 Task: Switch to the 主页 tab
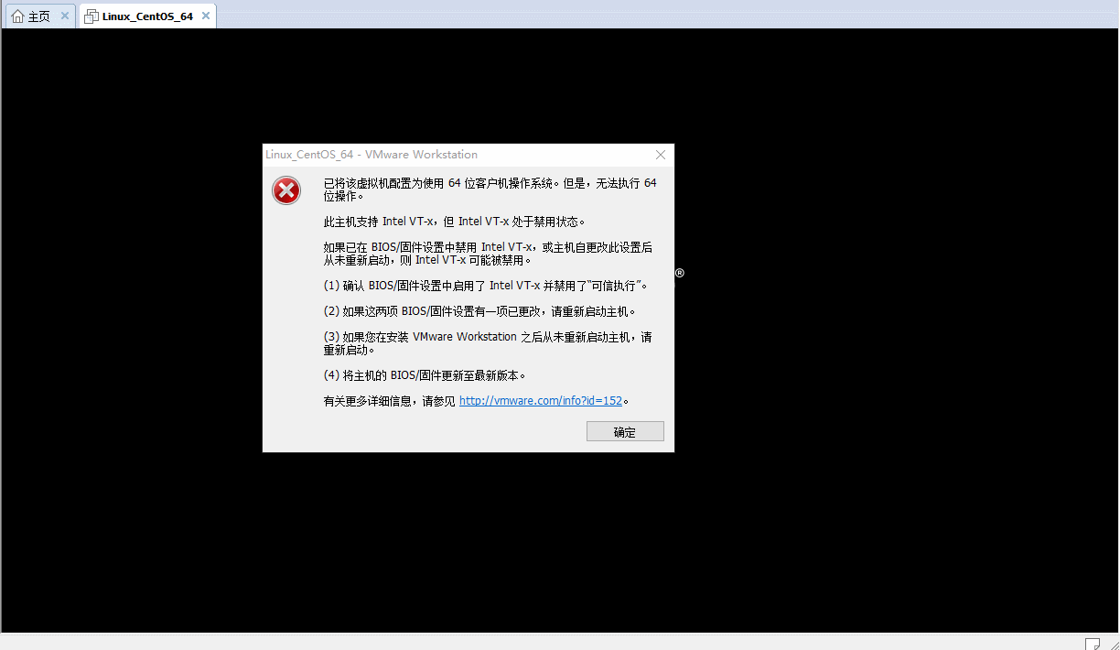point(39,16)
